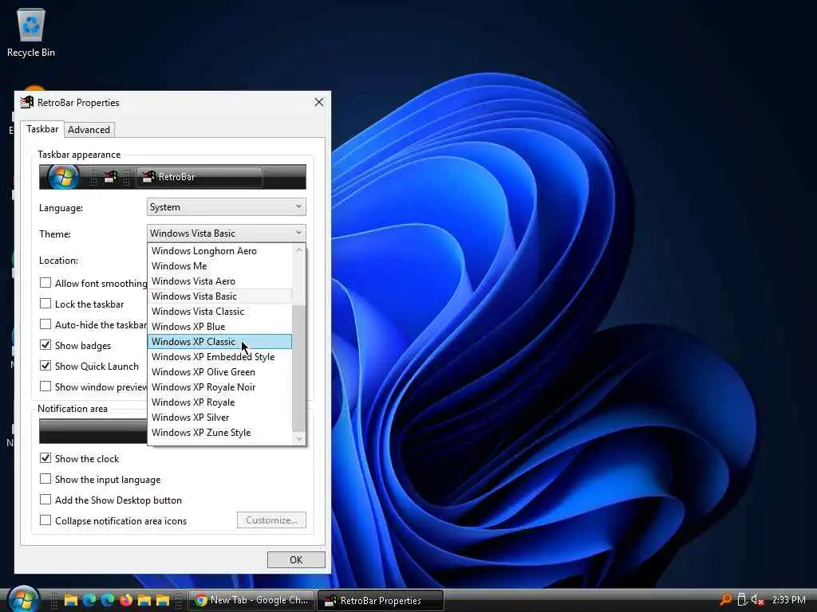817x612 pixels.
Task: Check Add the Show Desktop button
Action: (x=45, y=500)
